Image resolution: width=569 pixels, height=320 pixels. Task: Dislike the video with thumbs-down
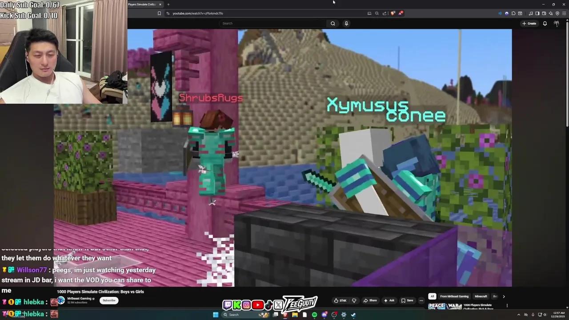click(354, 300)
